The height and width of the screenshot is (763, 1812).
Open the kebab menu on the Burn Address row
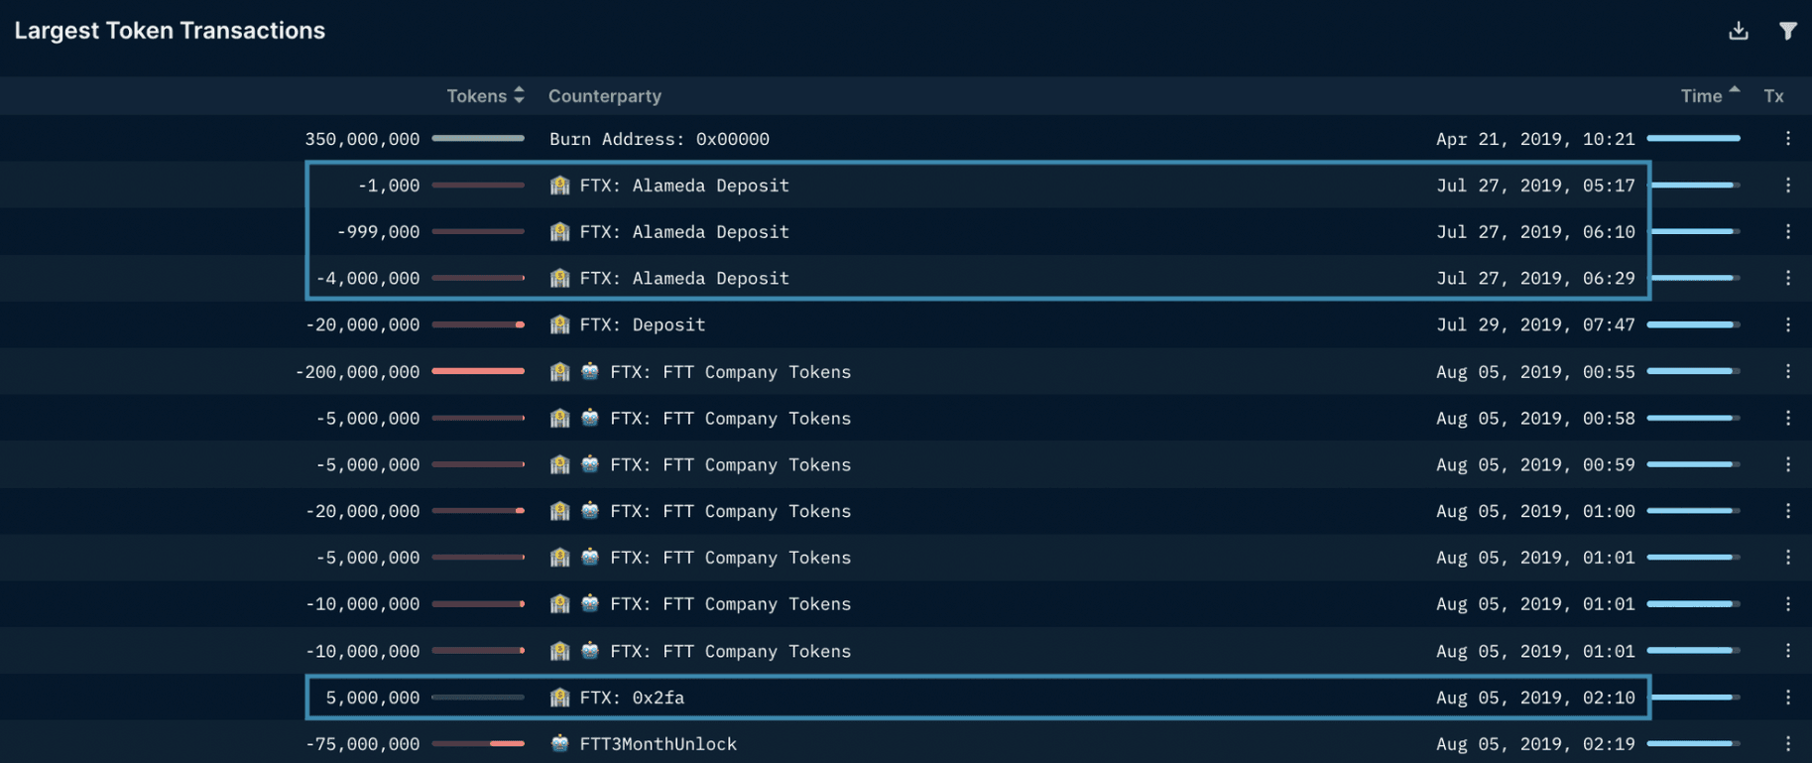coord(1789,139)
